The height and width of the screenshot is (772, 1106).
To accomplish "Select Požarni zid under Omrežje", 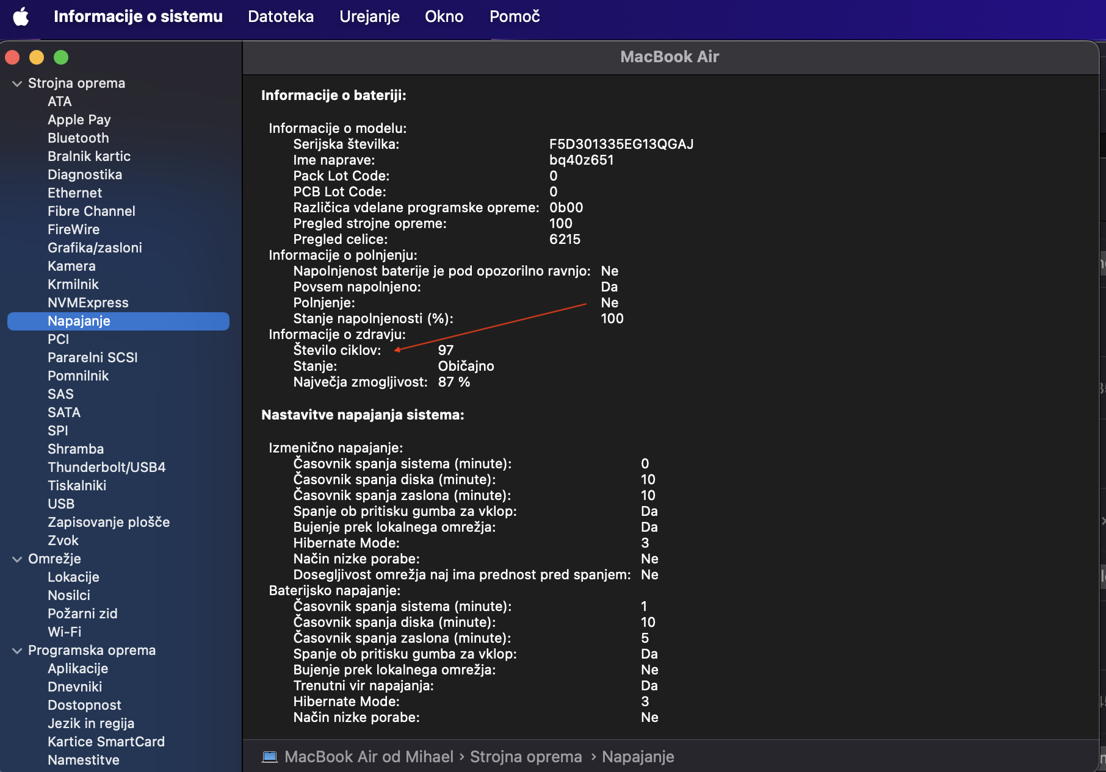I will 82,613.
